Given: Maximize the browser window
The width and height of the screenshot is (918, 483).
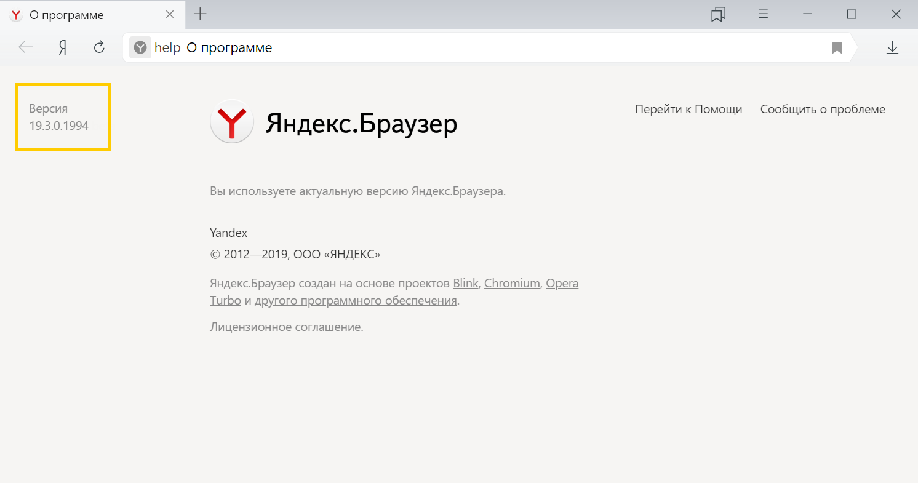Looking at the screenshot, I should point(852,14).
